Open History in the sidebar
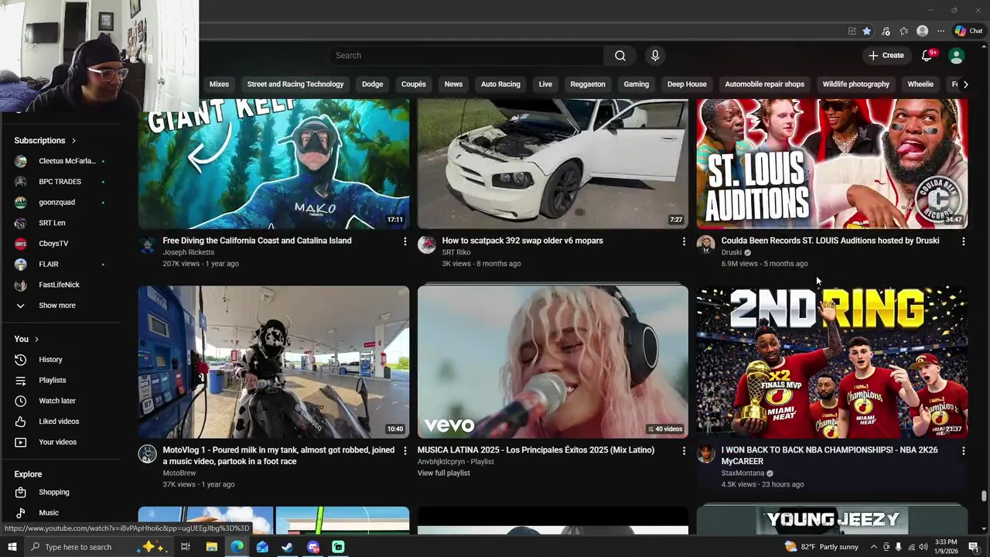The image size is (990, 557). (60, 360)
